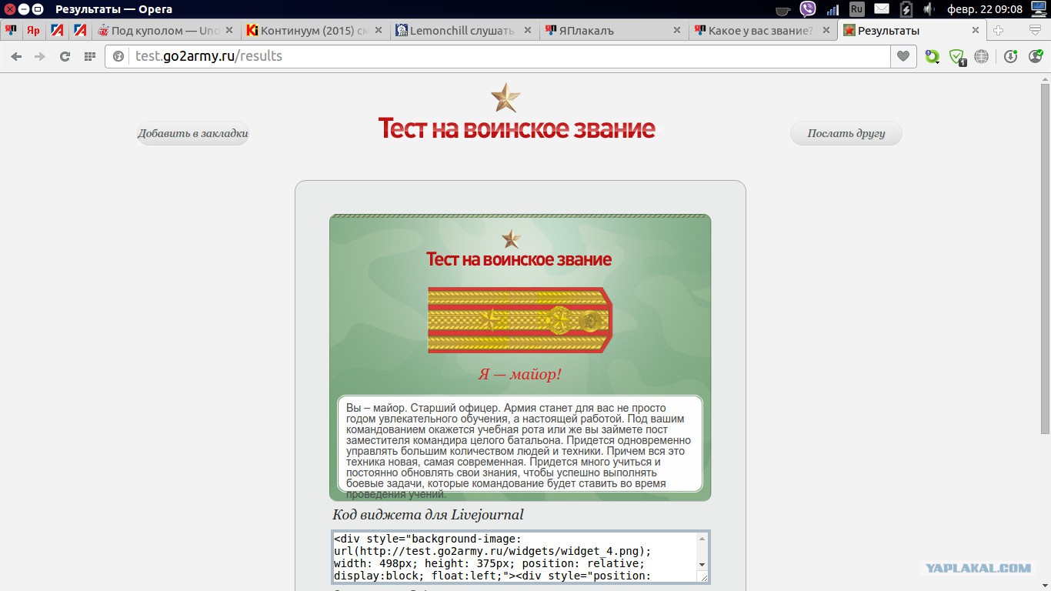
Task: Open the downloads arrow icon
Action: point(1010,56)
